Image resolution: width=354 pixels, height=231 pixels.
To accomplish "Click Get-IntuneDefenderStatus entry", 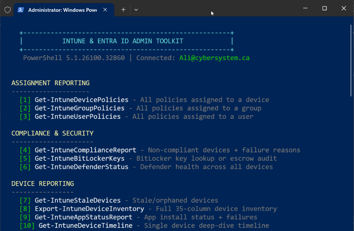I will 82,167.
